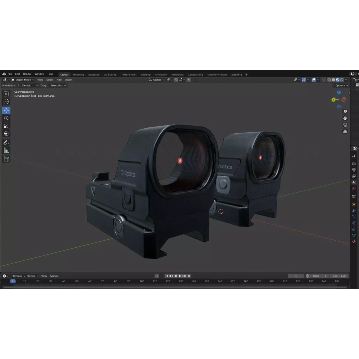Screen dimensions: 359x359
Task: Click the Z axis on navigation gizmo
Action: point(339,92)
